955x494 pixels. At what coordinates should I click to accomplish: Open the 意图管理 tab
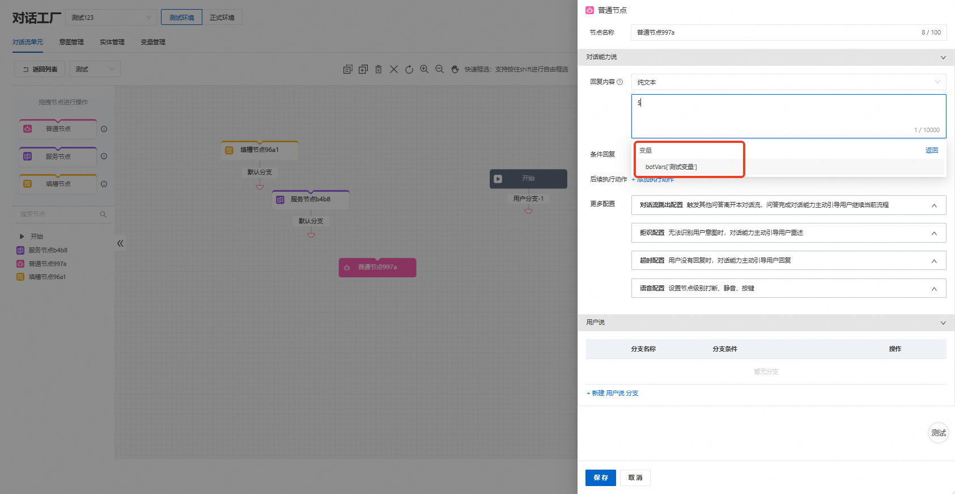click(71, 42)
